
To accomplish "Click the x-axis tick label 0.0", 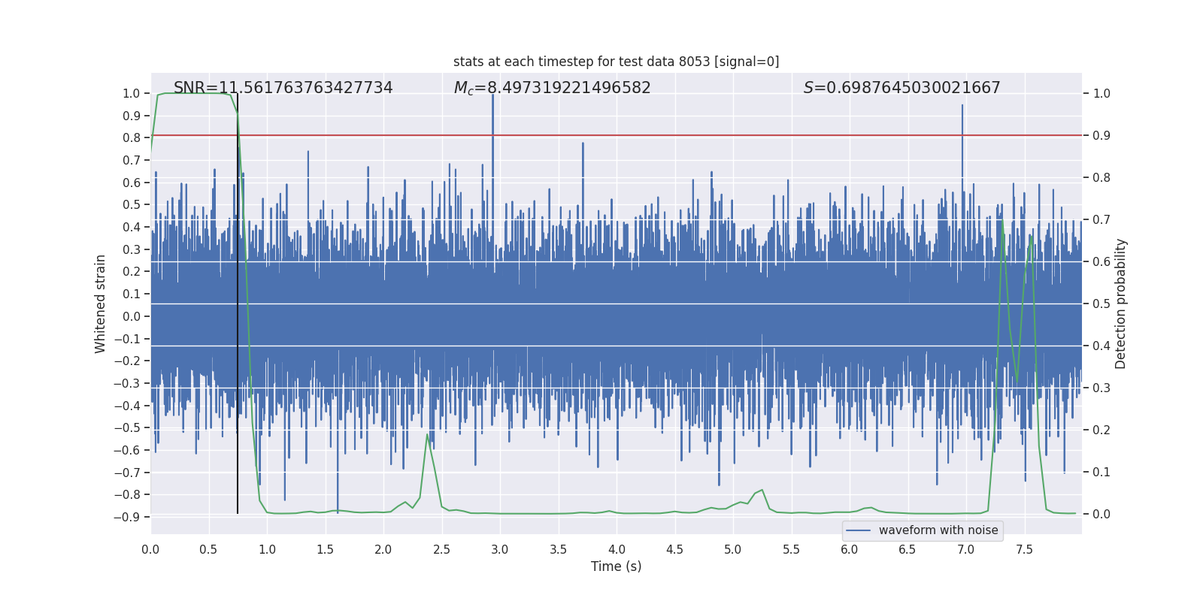I will click(150, 550).
